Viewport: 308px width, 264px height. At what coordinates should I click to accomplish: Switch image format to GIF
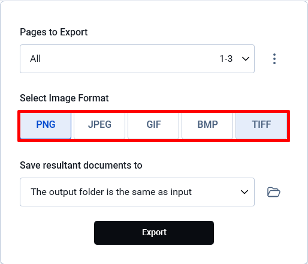tap(153, 126)
